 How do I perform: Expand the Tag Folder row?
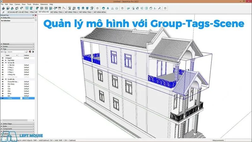(x=6, y=60)
